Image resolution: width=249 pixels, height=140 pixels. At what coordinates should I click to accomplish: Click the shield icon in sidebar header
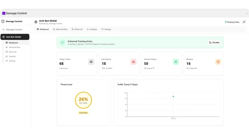coord(3,21)
